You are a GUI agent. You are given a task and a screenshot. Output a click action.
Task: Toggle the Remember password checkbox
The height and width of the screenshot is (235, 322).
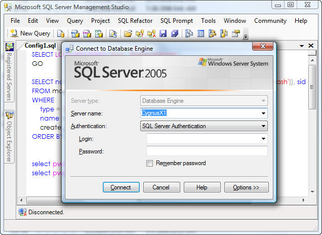[x=149, y=163]
